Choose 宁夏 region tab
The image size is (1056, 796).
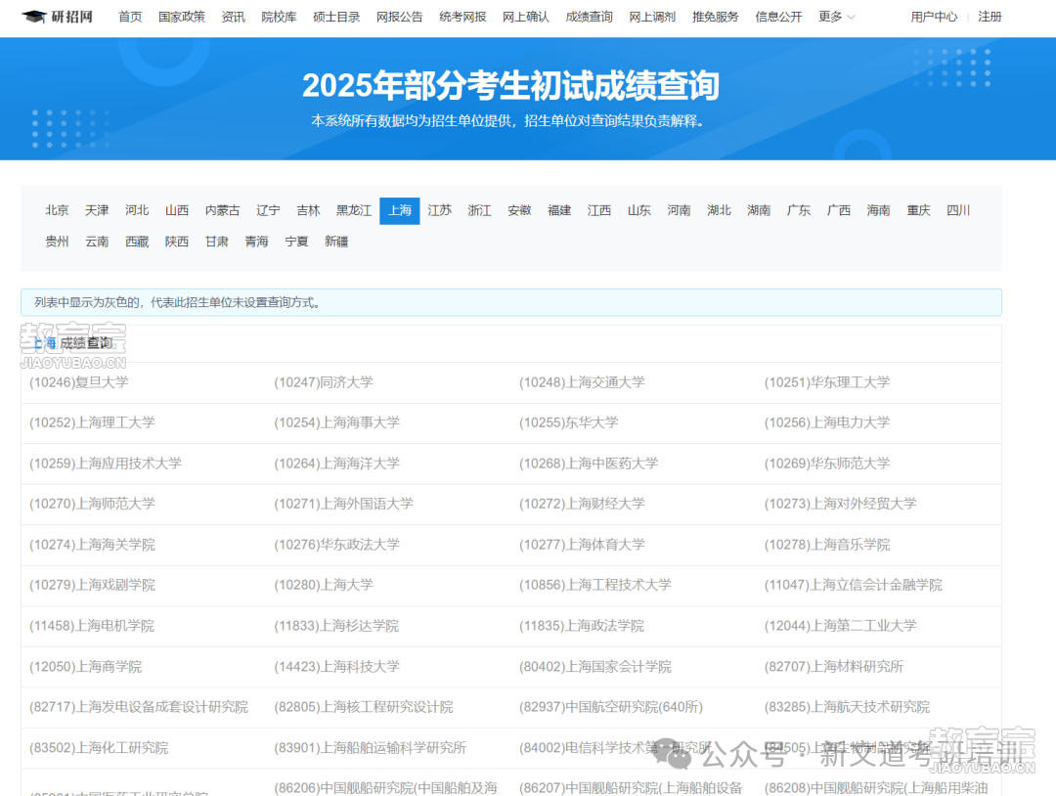296,242
